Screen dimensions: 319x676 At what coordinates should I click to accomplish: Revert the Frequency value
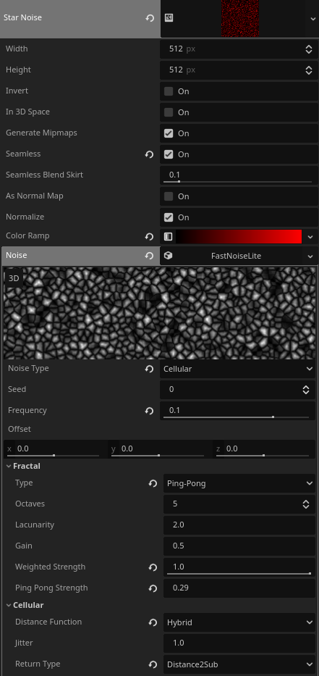(x=150, y=411)
